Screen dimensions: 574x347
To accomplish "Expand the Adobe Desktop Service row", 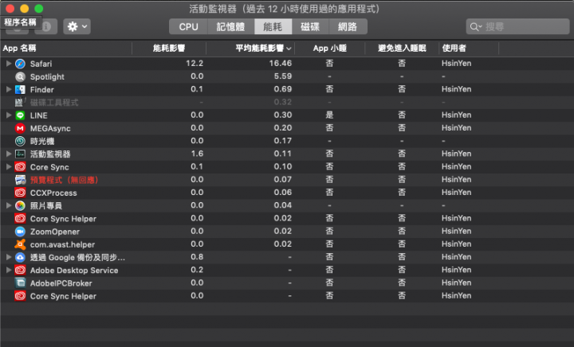I will tap(9, 271).
